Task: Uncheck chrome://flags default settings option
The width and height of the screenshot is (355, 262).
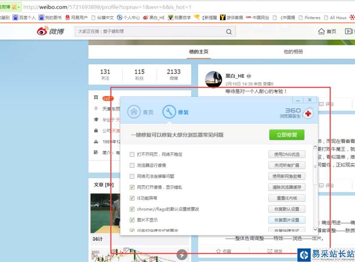Action: (132, 209)
